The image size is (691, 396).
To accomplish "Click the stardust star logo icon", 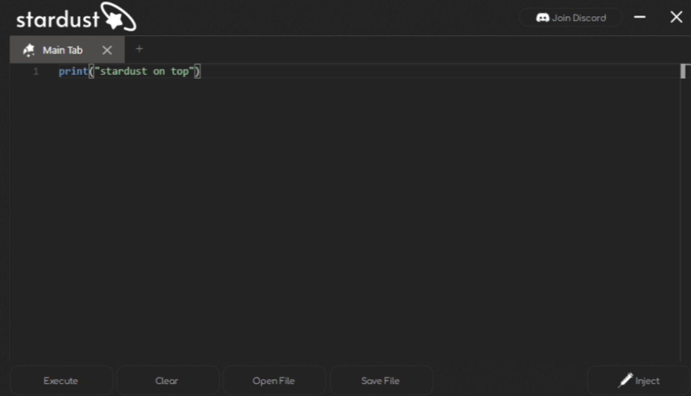I will pos(119,17).
